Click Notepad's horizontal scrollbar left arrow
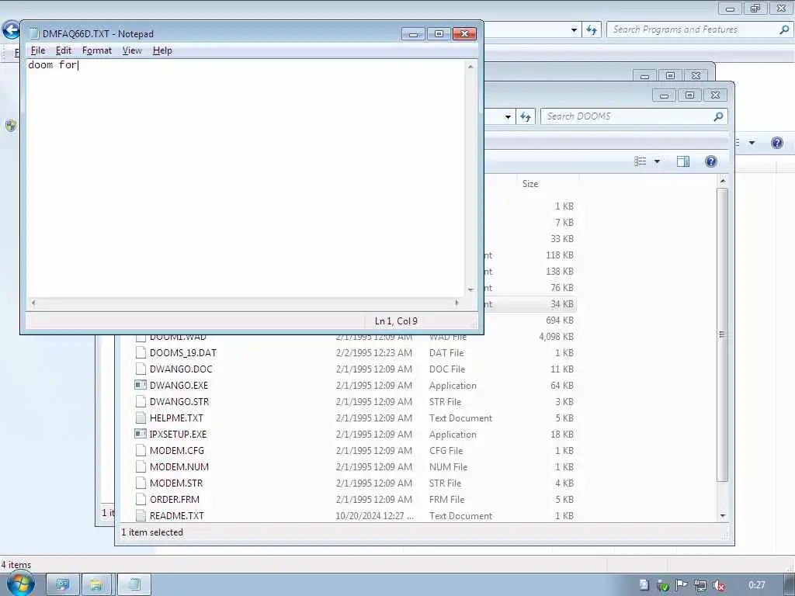 (33, 303)
